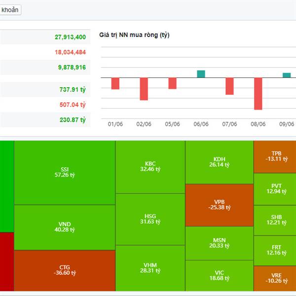Click the red bar for 05/06
The width and height of the screenshot is (296, 296).
(x=173, y=83)
